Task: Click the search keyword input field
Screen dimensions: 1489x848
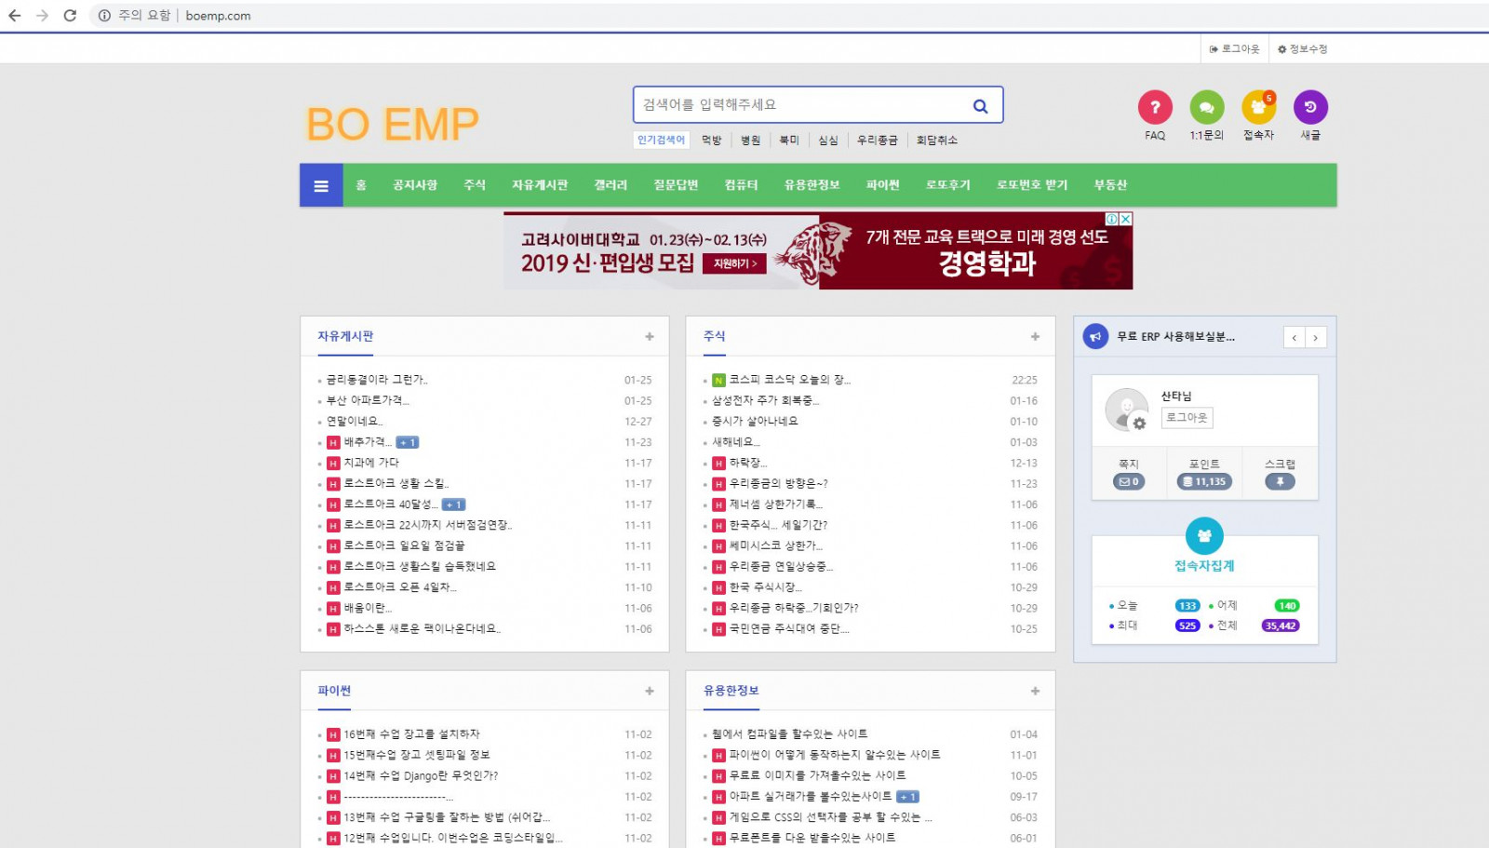Action: point(800,105)
